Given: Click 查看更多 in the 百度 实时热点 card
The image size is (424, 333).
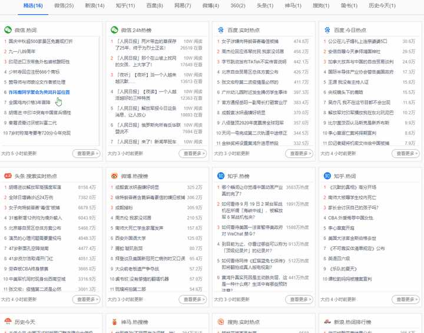Looking at the screenshot, I should [x=299, y=153].
